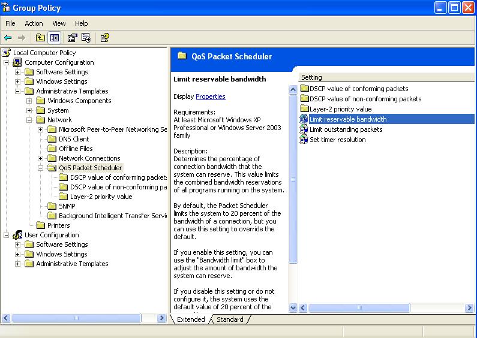The height and width of the screenshot is (338, 477).
Task: Click the open QoS Packet Scheduler folder icon in tree
Action: 52,168
